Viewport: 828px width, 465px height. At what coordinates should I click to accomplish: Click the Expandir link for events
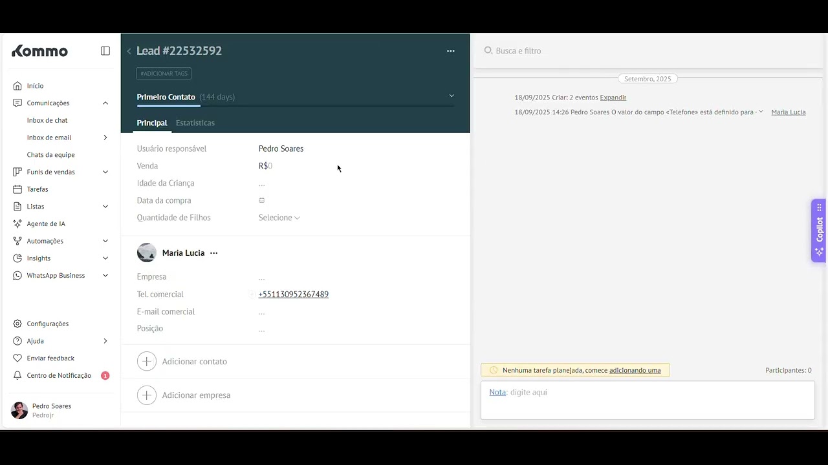(x=613, y=98)
